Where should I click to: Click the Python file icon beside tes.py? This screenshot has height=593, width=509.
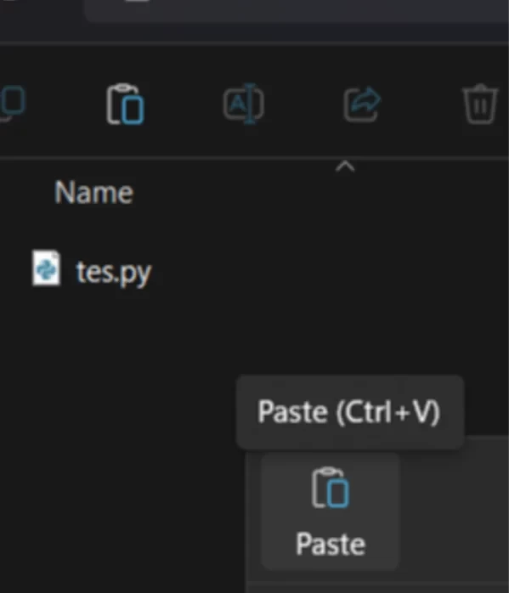pos(46,268)
